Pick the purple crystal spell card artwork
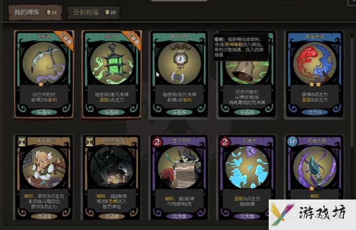Screen dimensions: 356x230 point(314,167)
